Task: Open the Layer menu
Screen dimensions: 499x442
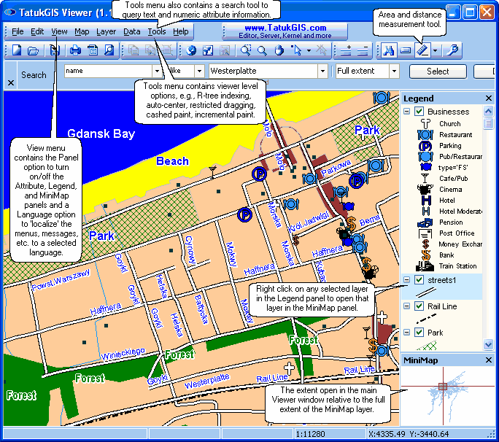Action: pyautogui.click(x=107, y=31)
